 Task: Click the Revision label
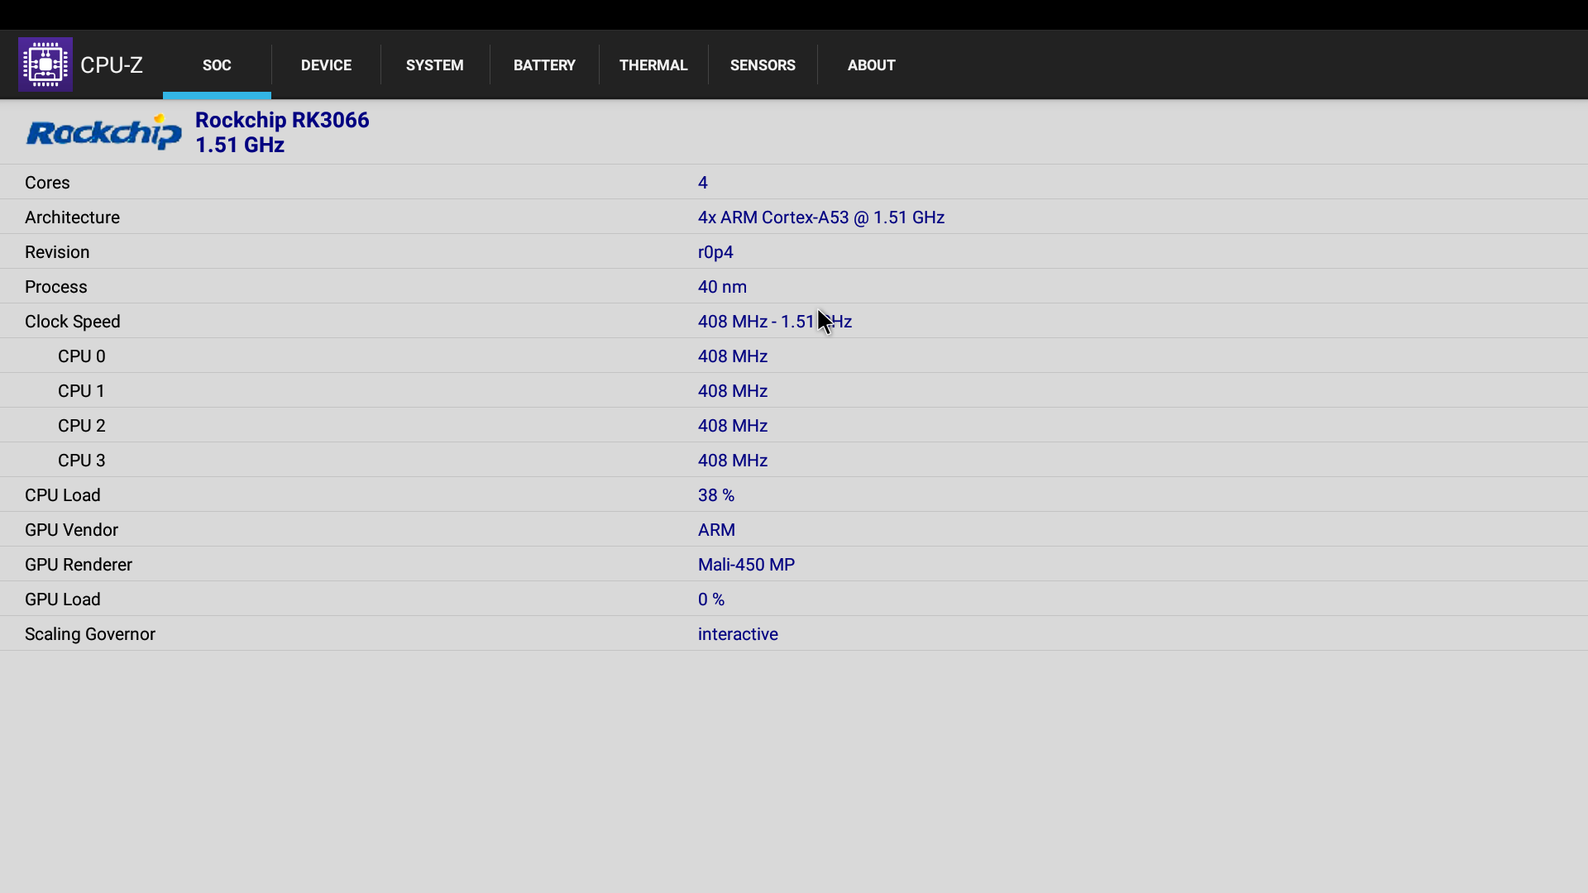tap(57, 252)
